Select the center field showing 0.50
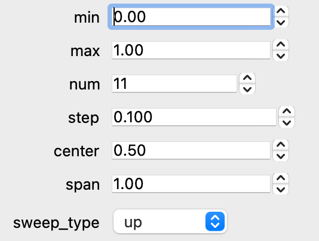 pyautogui.click(x=191, y=150)
